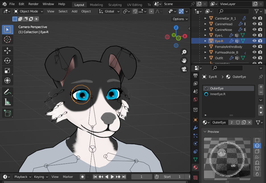Viewport: 266px width, 183px height.
Task: Activate the Move tool
Action: [7, 51]
